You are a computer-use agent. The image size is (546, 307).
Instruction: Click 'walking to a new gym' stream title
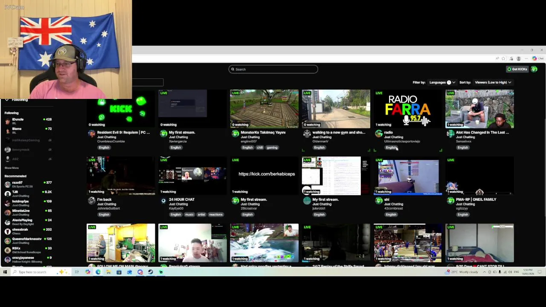click(x=339, y=133)
